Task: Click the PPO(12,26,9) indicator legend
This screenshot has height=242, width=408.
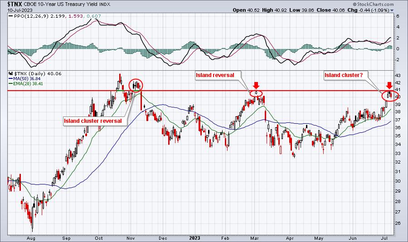Action: (x=55, y=16)
